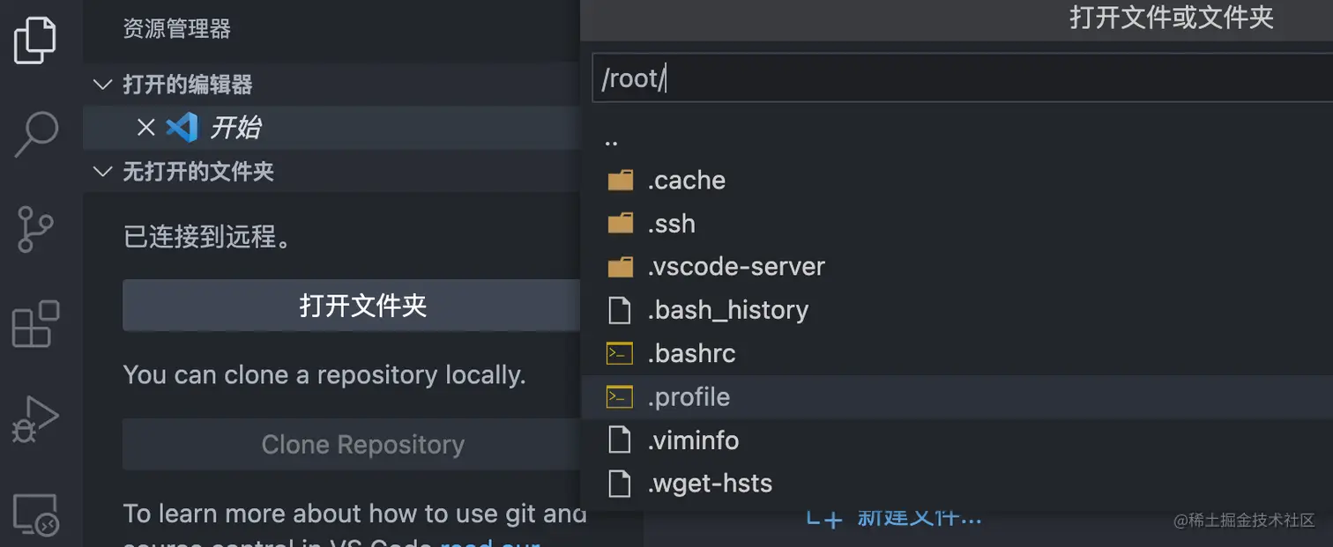Click the VS Code logo on the 开始 tab

pos(182,128)
